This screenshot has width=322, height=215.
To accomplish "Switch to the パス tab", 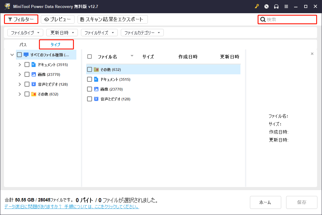I will click(x=23, y=44).
